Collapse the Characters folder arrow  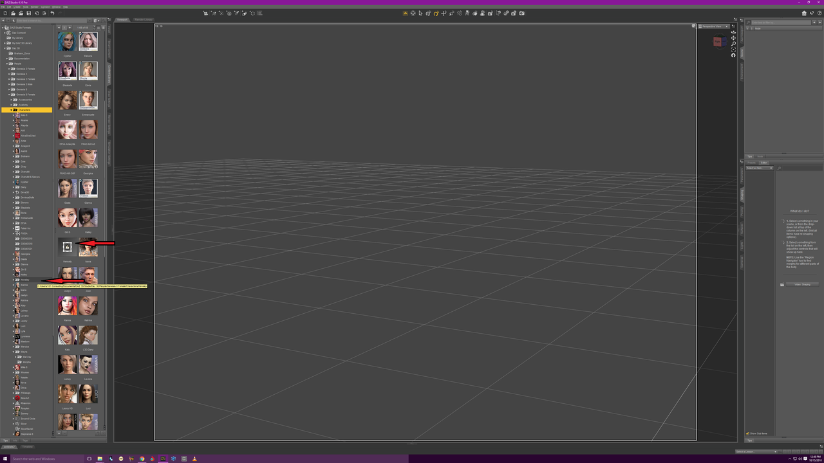[x=12, y=110]
